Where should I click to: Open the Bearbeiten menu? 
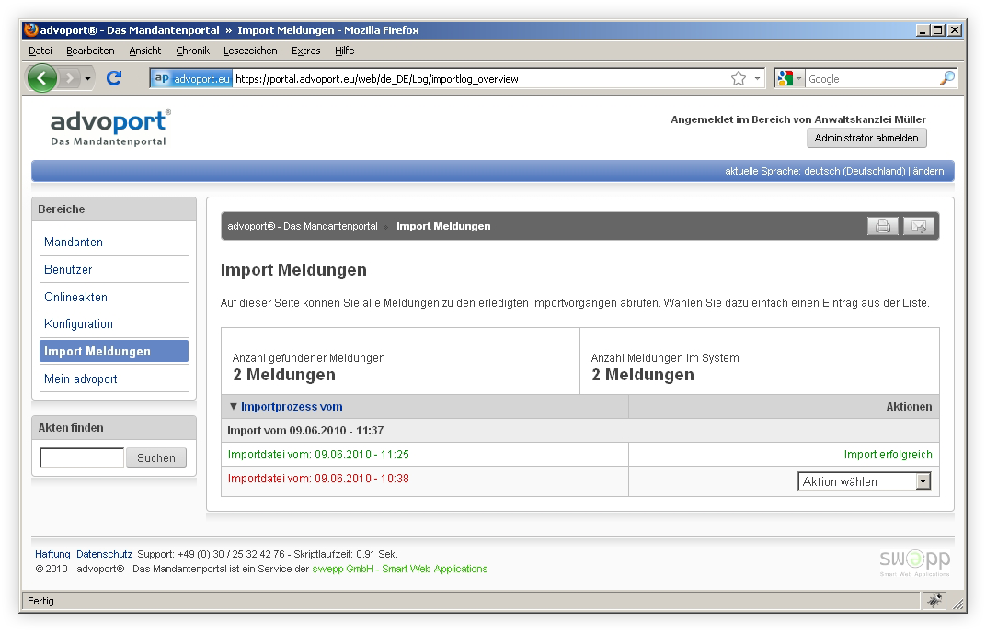pos(90,51)
